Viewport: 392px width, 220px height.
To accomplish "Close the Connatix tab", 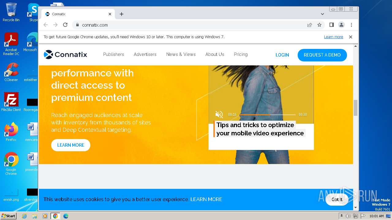I will 110,14.
